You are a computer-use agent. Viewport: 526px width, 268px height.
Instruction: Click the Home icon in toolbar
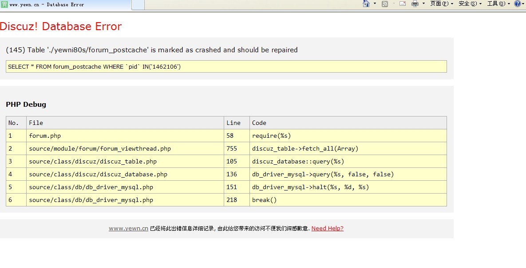click(366, 4)
